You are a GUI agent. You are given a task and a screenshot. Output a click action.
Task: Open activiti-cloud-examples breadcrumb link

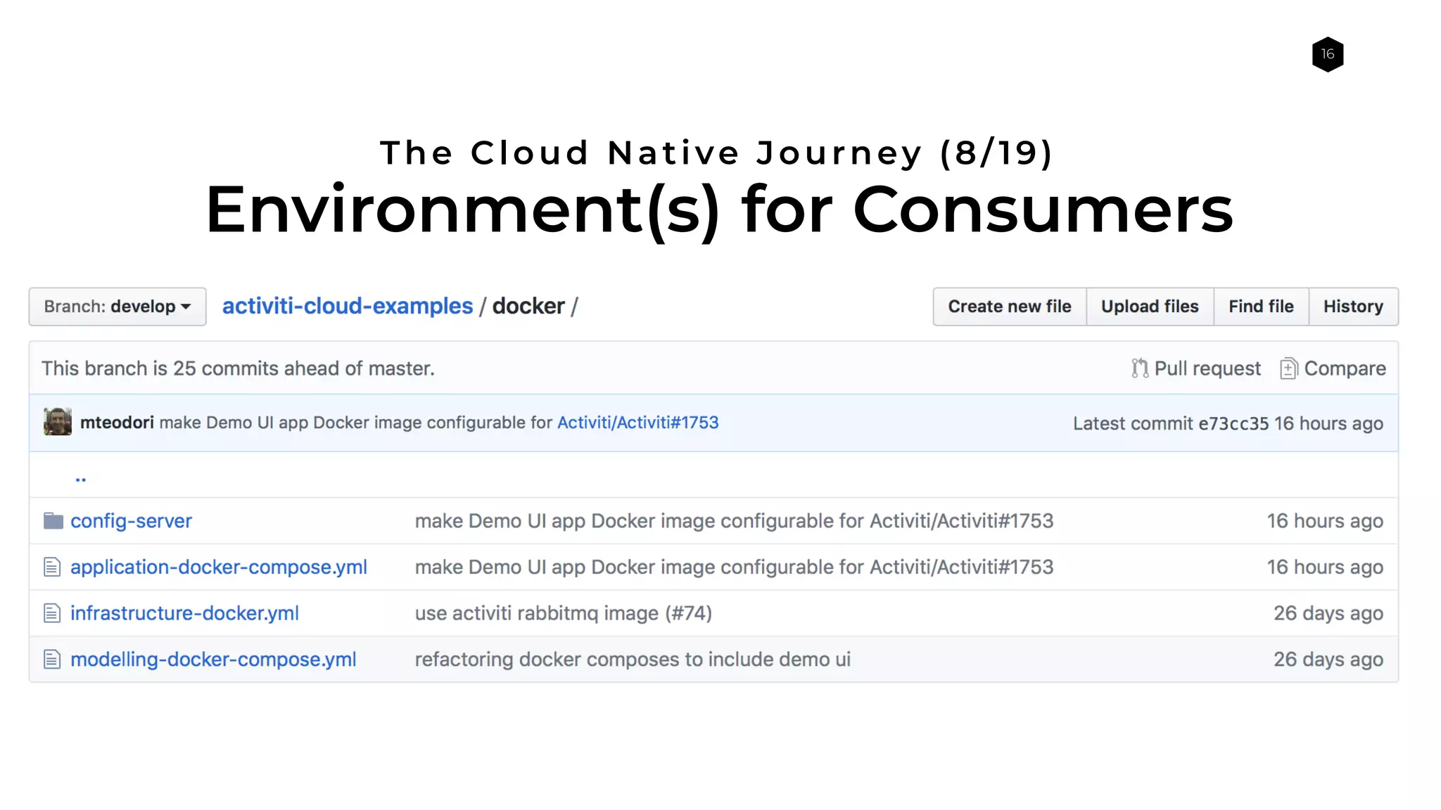348,307
